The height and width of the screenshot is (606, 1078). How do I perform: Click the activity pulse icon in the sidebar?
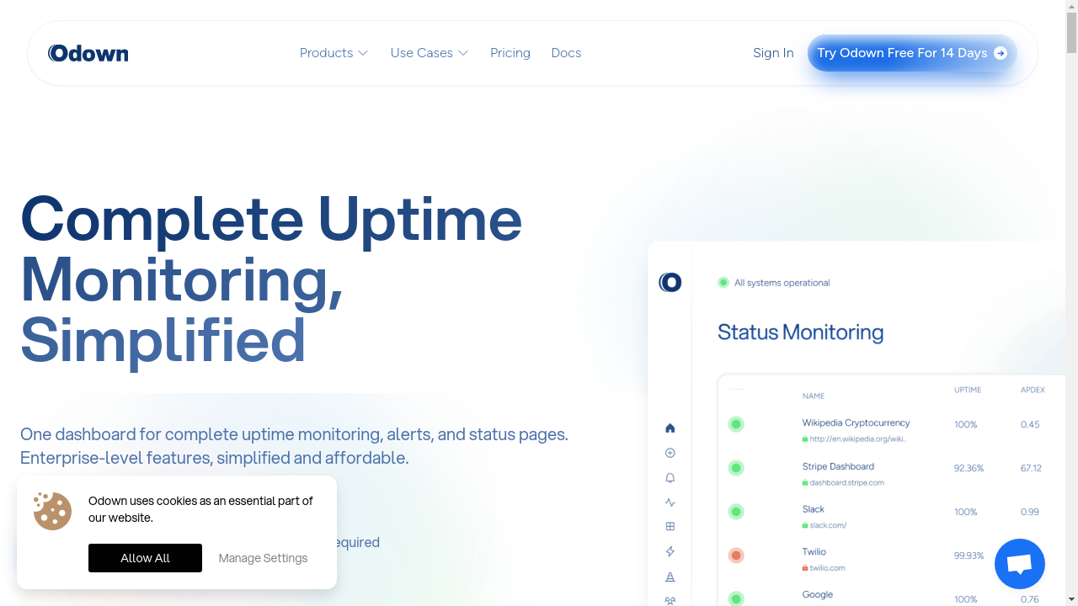point(670,502)
